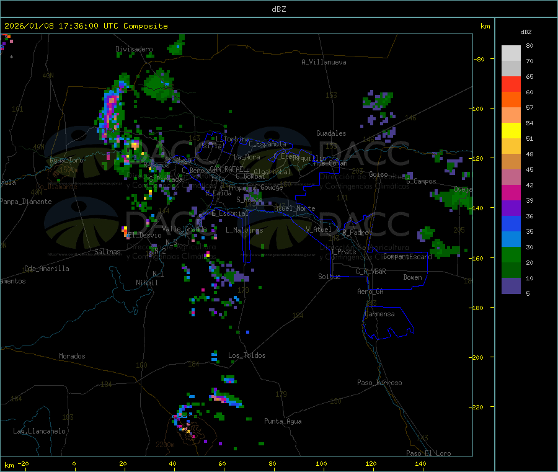Click the -80 km axis tick label

(479, 59)
